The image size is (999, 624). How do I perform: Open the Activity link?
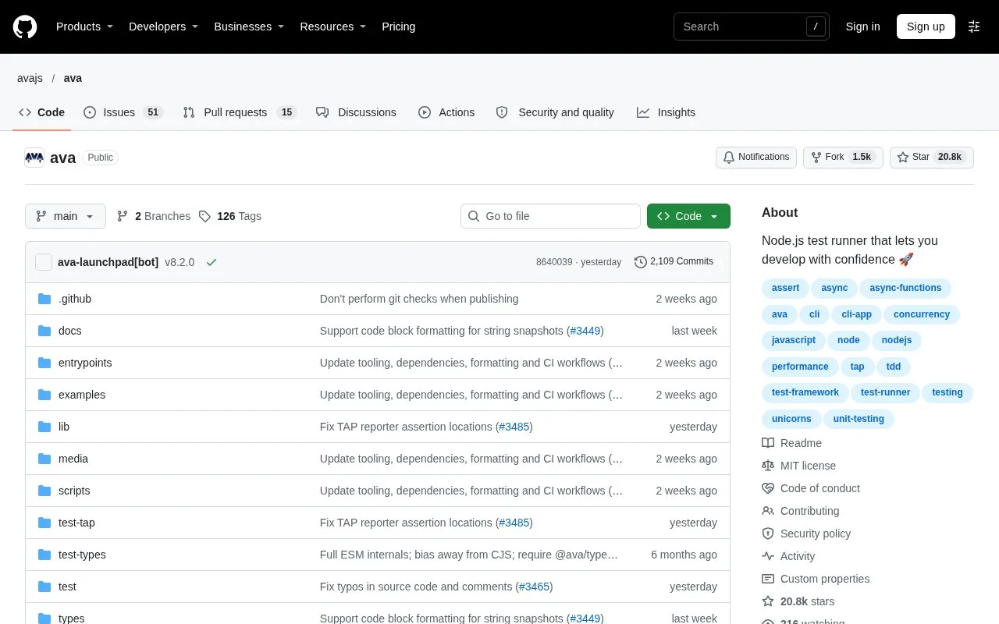[x=788, y=556]
